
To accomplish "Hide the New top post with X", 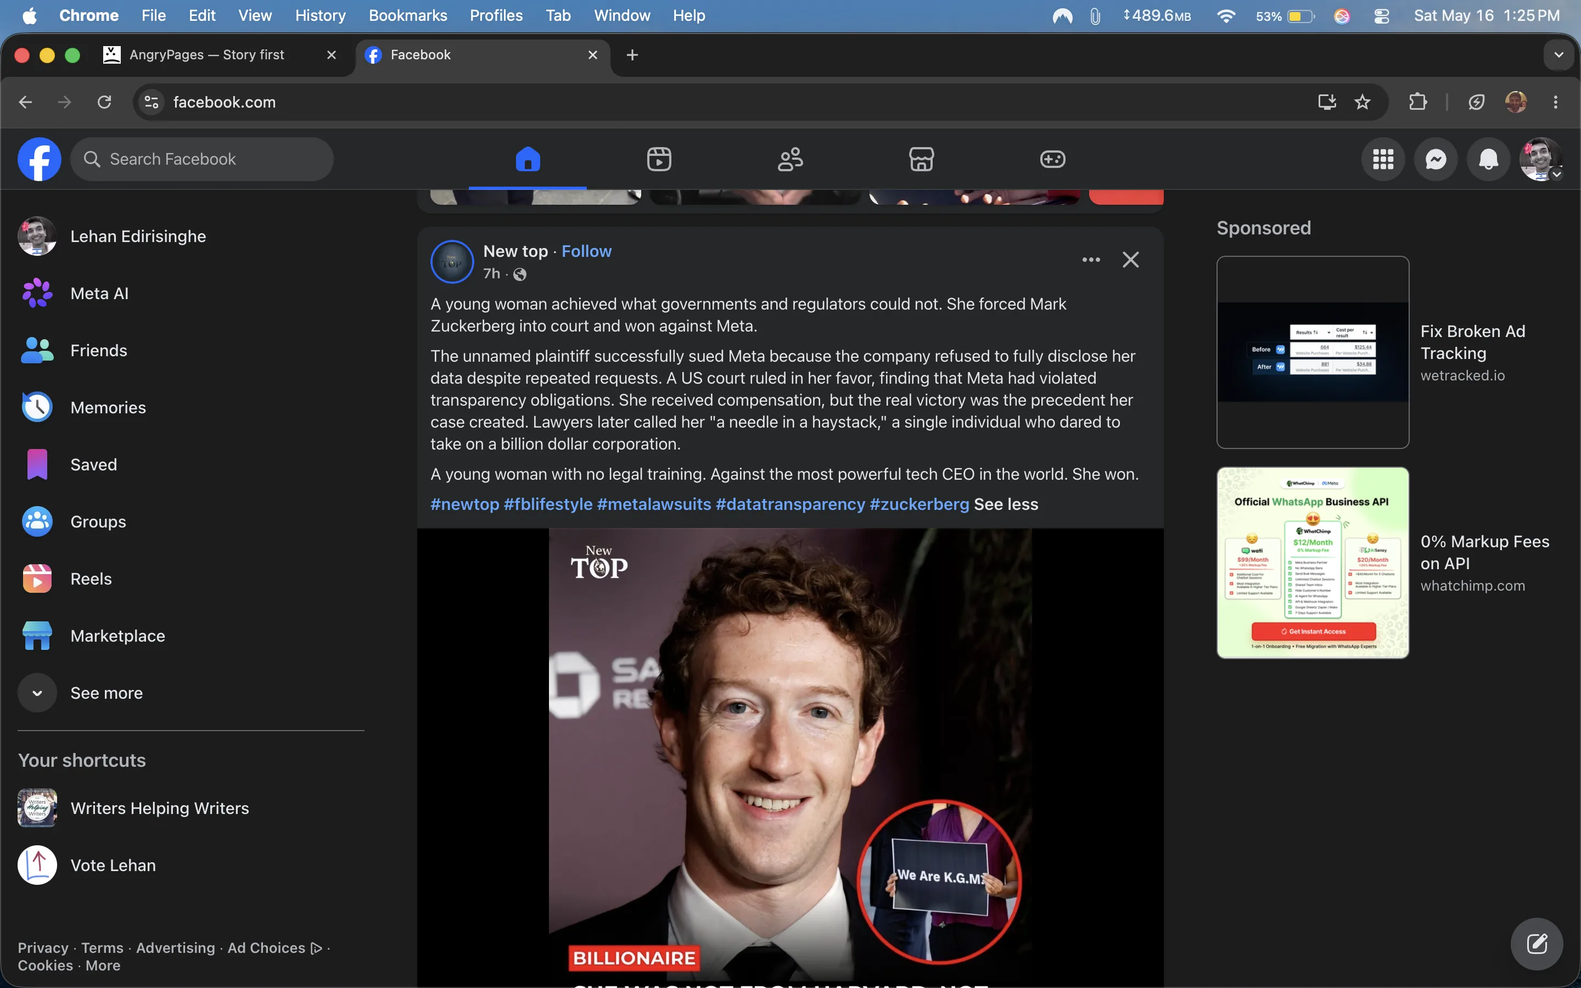I will coord(1130,260).
